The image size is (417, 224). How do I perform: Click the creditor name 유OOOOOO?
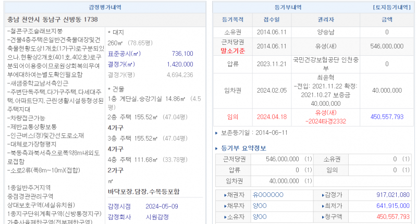pyautogui.click(x=268, y=195)
